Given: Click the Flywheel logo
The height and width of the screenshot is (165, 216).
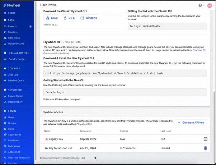Looking at the screenshot, I should [x=12, y=5].
